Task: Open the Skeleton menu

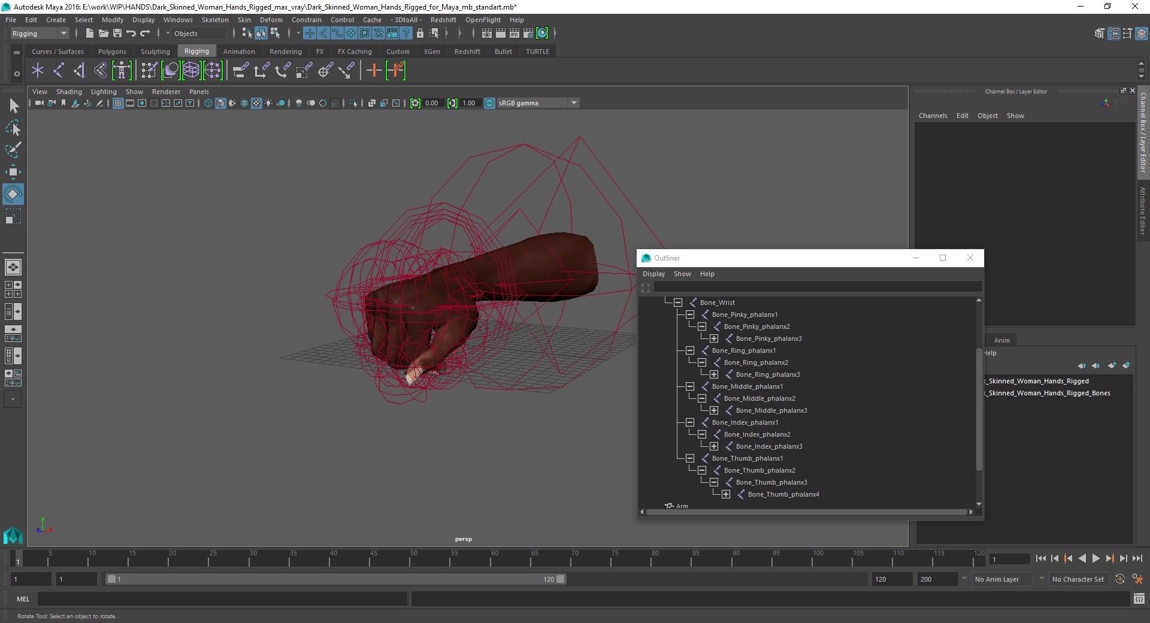Action: 215,20
